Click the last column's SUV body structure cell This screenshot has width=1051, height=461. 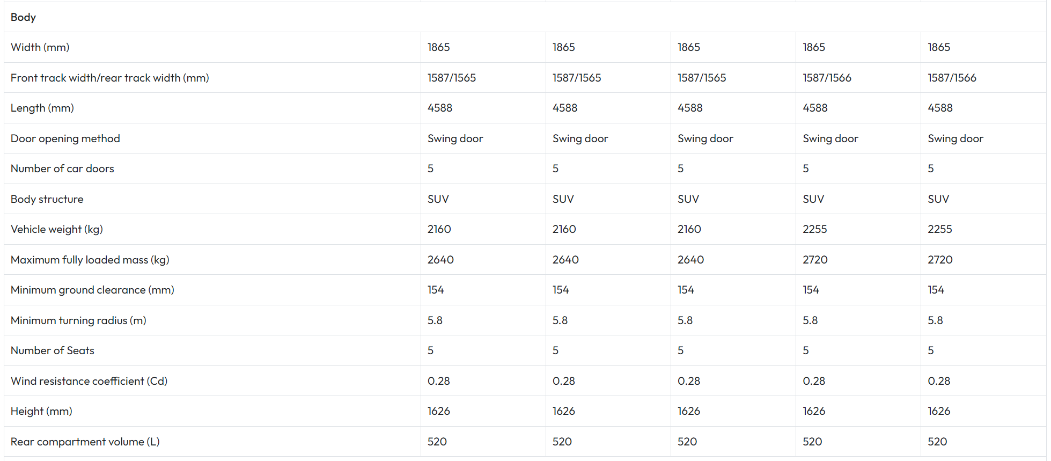(x=938, y=199)
